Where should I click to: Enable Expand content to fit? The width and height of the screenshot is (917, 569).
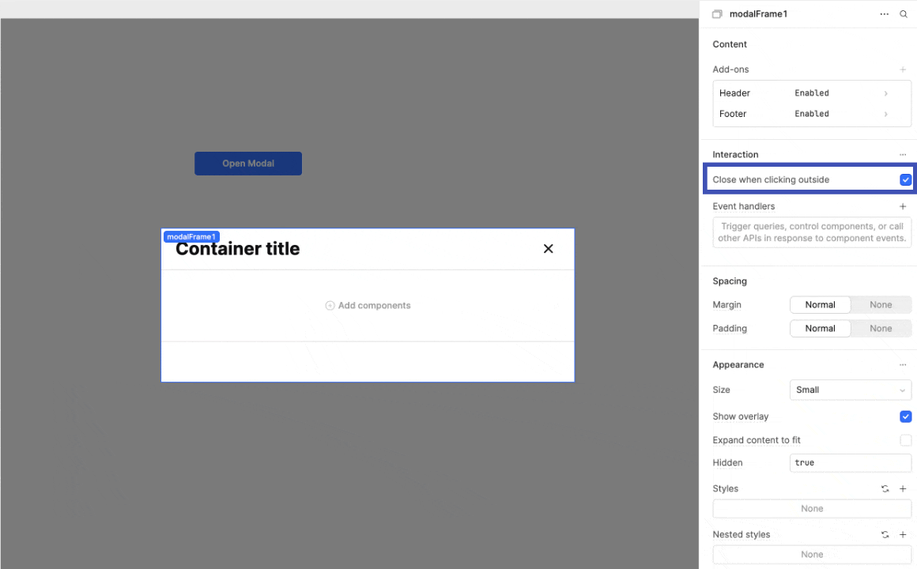905,440
